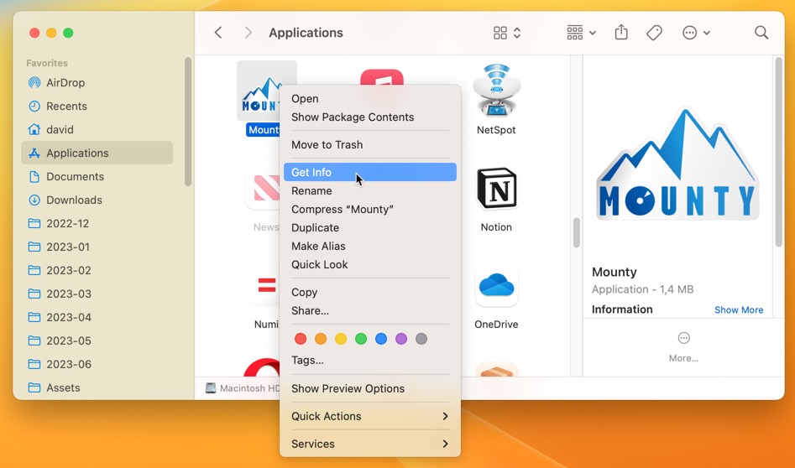Image resolution: width=795 pixels, height=468 pixels.
Task: Apply the gray tag color
Action: (x=421, y=339)
